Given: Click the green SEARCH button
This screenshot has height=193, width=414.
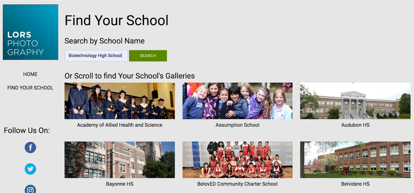Looking at the screenshot, I should click(148, 56).
